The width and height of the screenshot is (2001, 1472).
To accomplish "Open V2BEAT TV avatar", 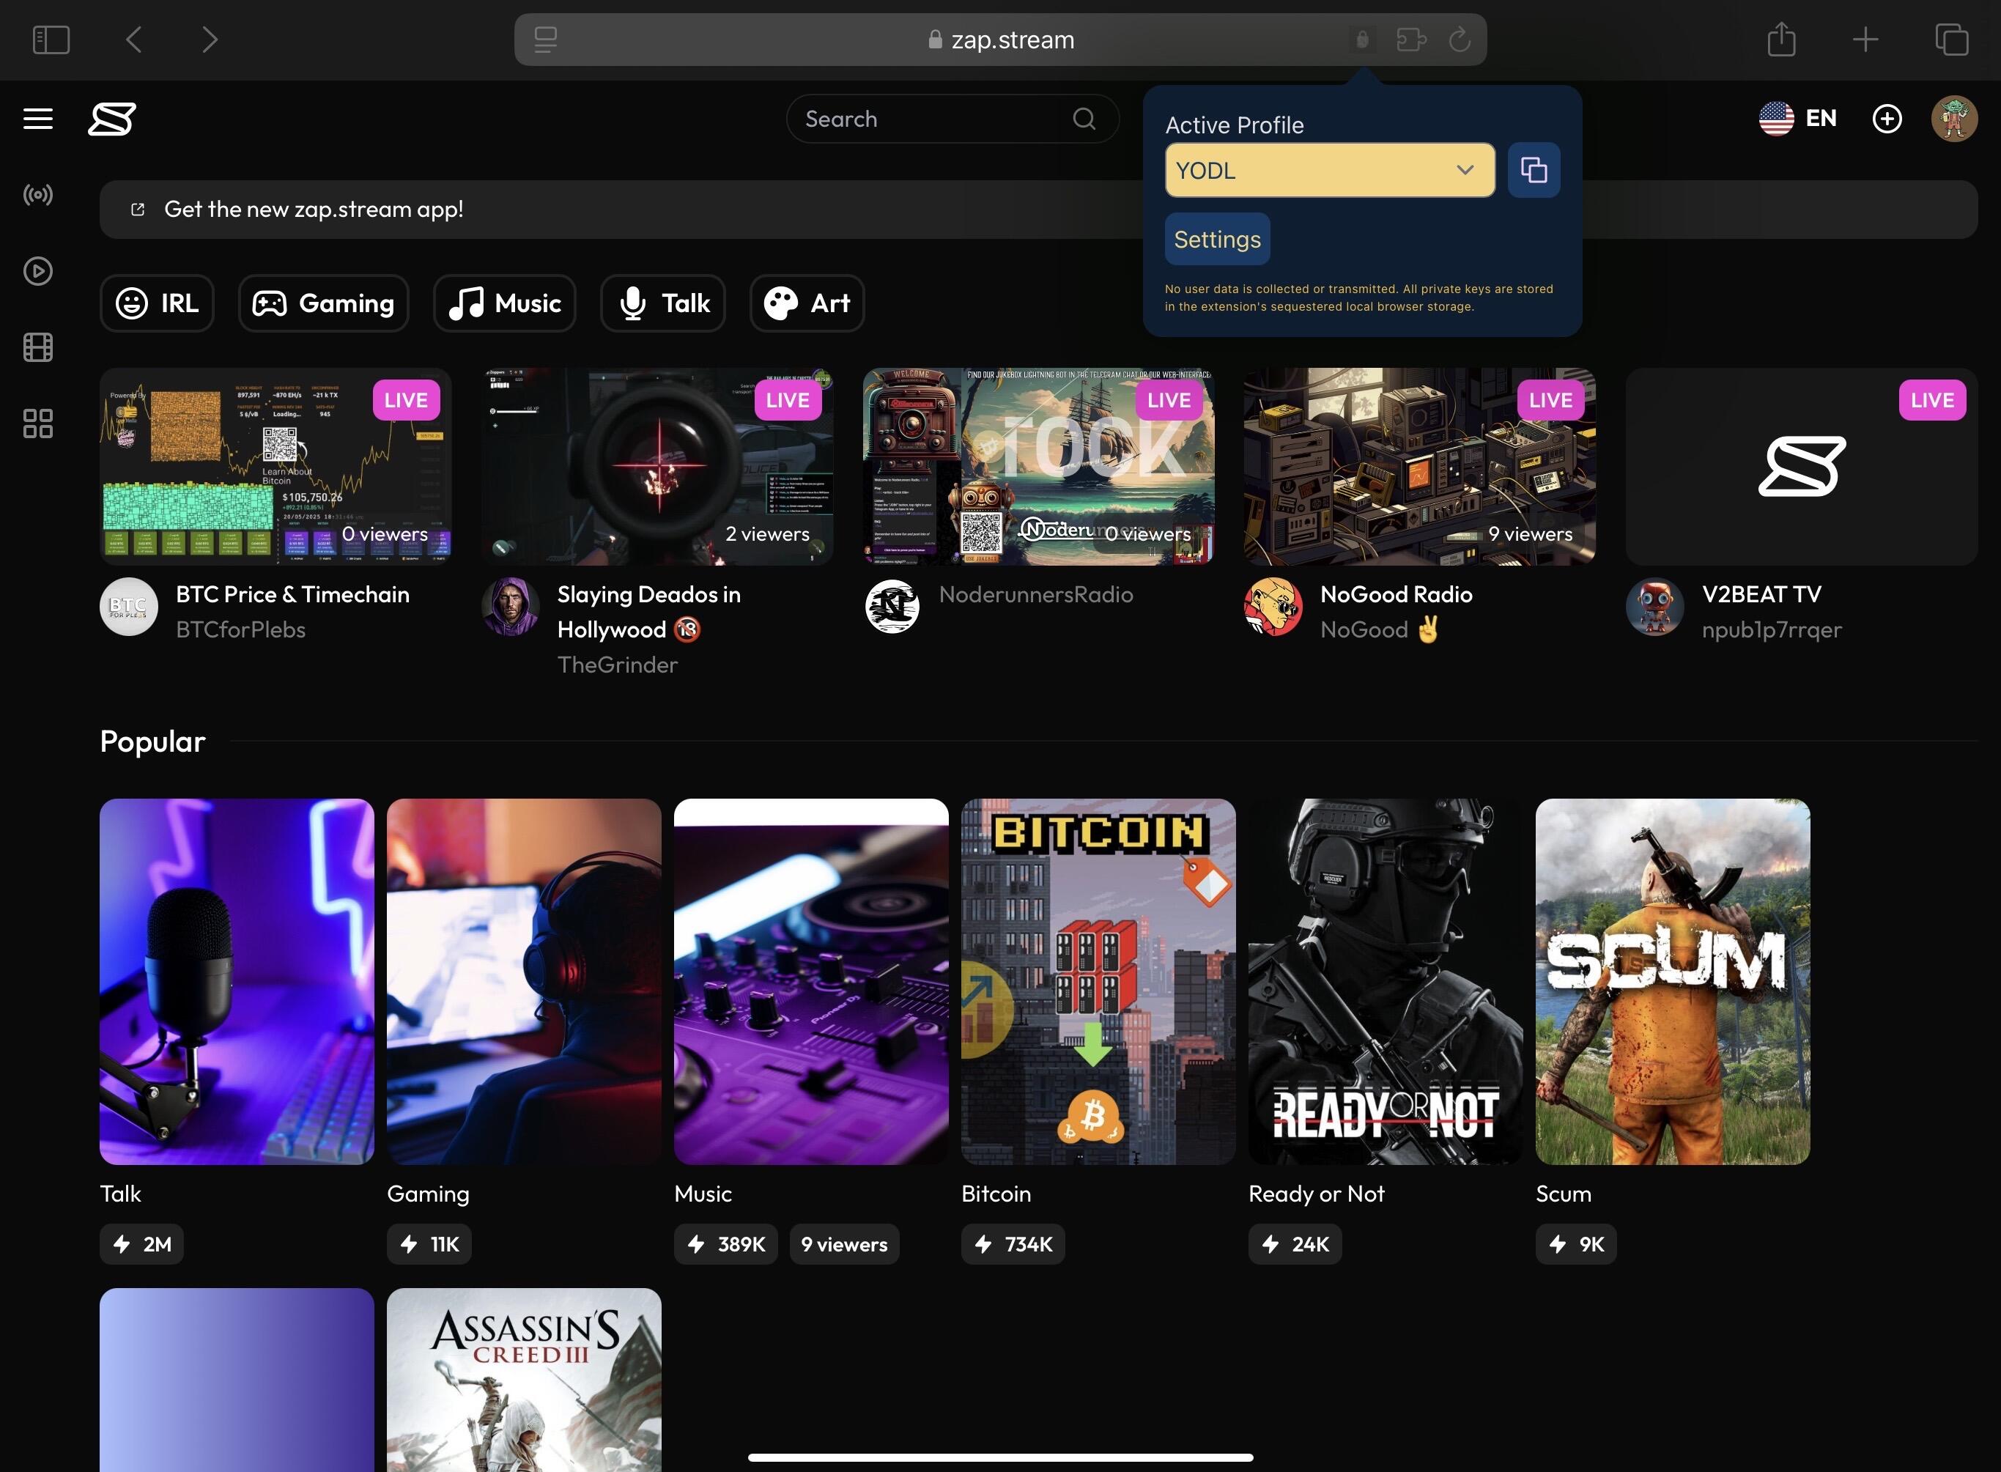I will pyautogui.click(x=1654, y=607).
